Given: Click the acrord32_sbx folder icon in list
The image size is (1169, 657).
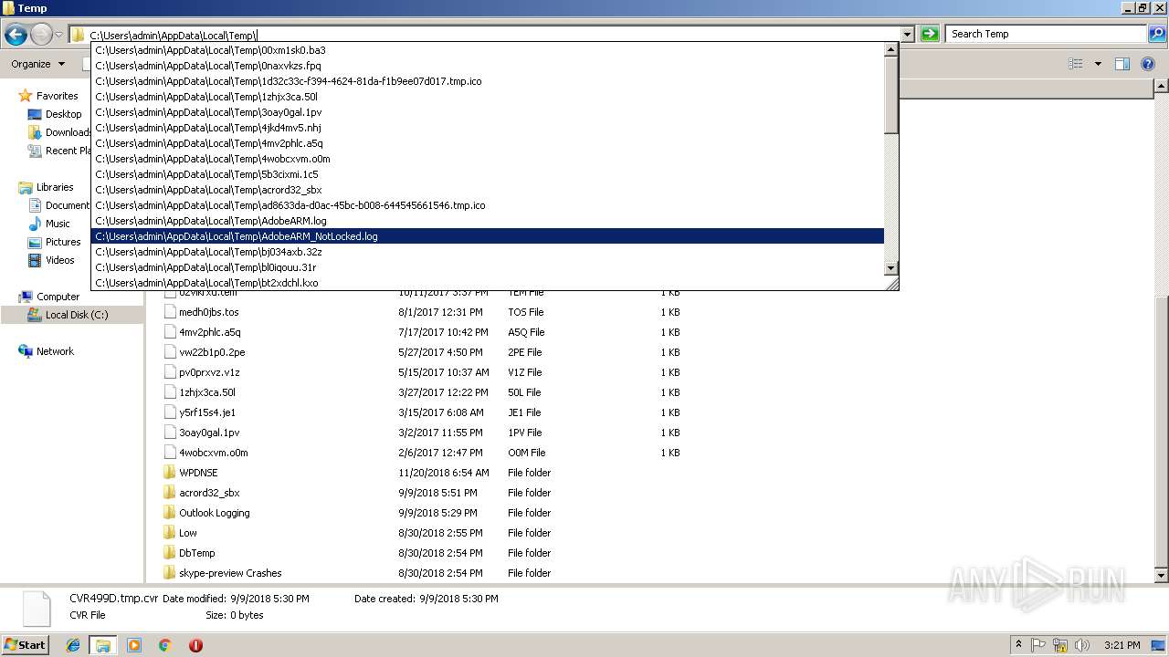Looking at the screenshot, I should click(169, 493).
